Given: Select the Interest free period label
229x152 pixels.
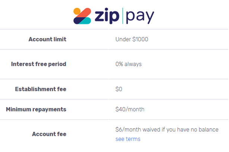Looking at the screenshot, I should [x=39, y=64].
